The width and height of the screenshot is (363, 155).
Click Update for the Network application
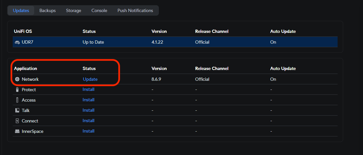point(90,79)
